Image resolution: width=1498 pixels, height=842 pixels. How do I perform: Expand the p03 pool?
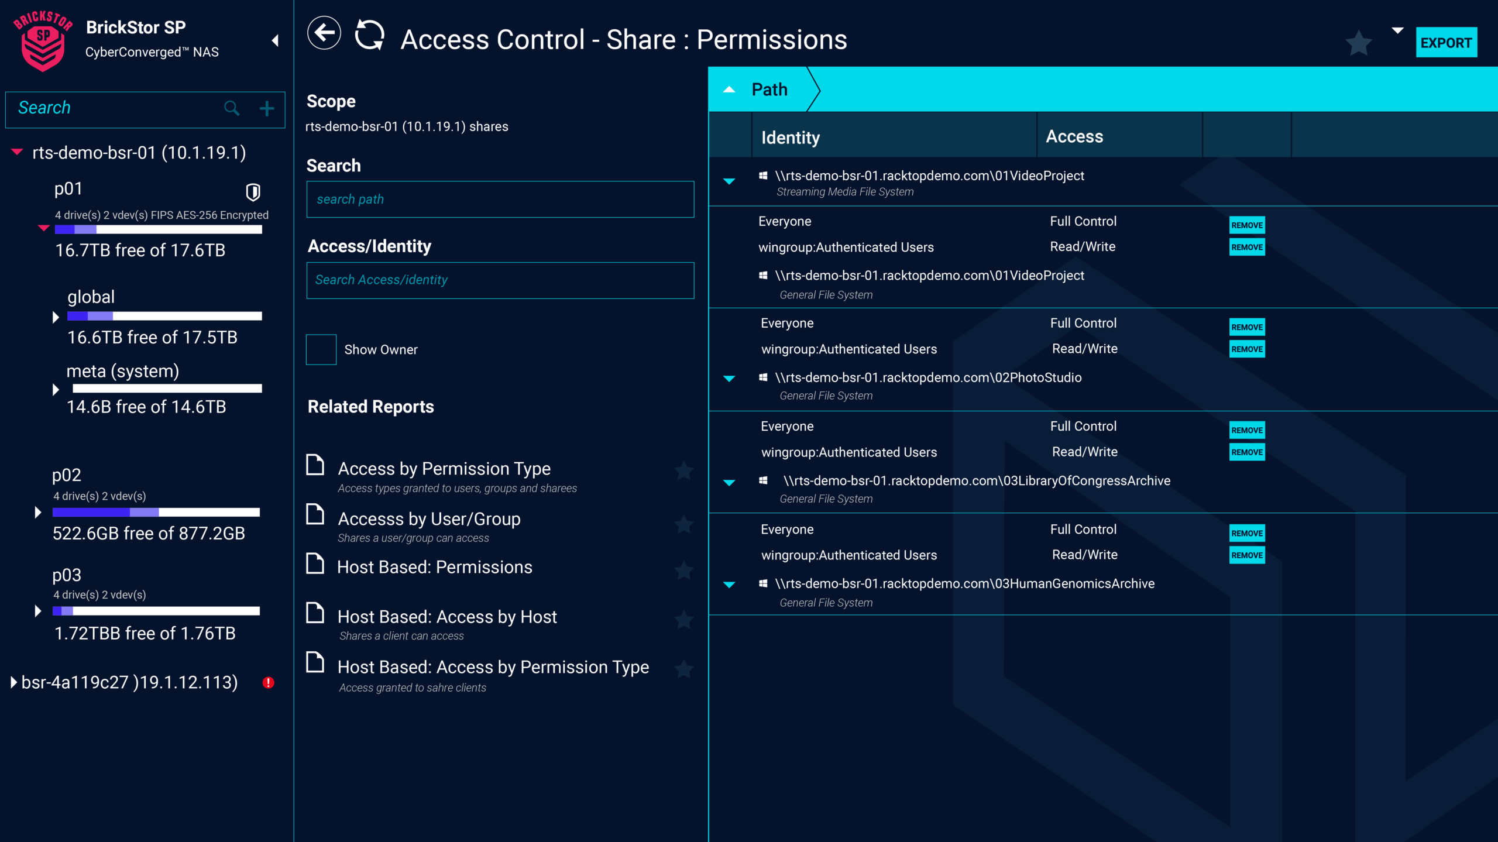(38, 611)
